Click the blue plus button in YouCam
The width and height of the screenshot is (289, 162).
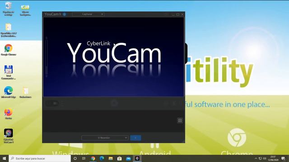point(135,138)
